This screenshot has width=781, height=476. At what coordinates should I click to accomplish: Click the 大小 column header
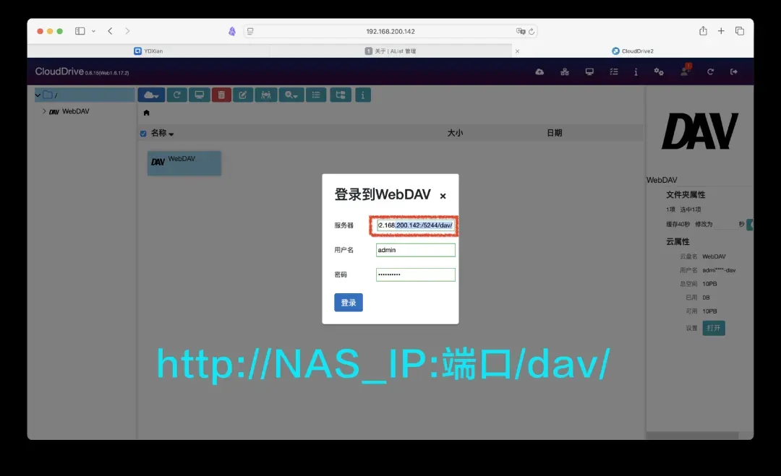click(455, 133)
